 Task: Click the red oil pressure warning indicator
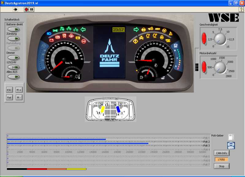pyautogui.click(x=71, y=36)
